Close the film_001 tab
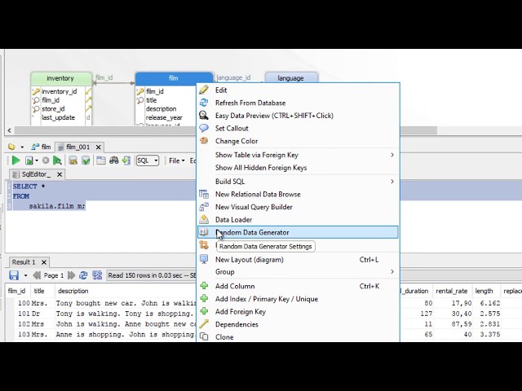Viewport: 522px width, 391px height. [98, 147]
